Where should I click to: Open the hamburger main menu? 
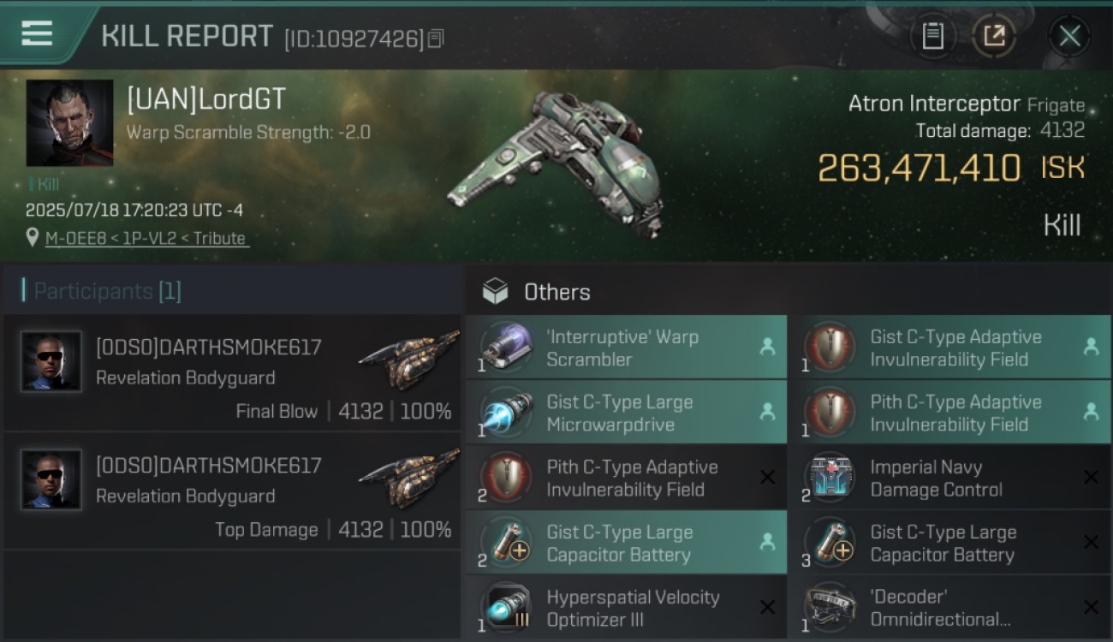(37, 34)
